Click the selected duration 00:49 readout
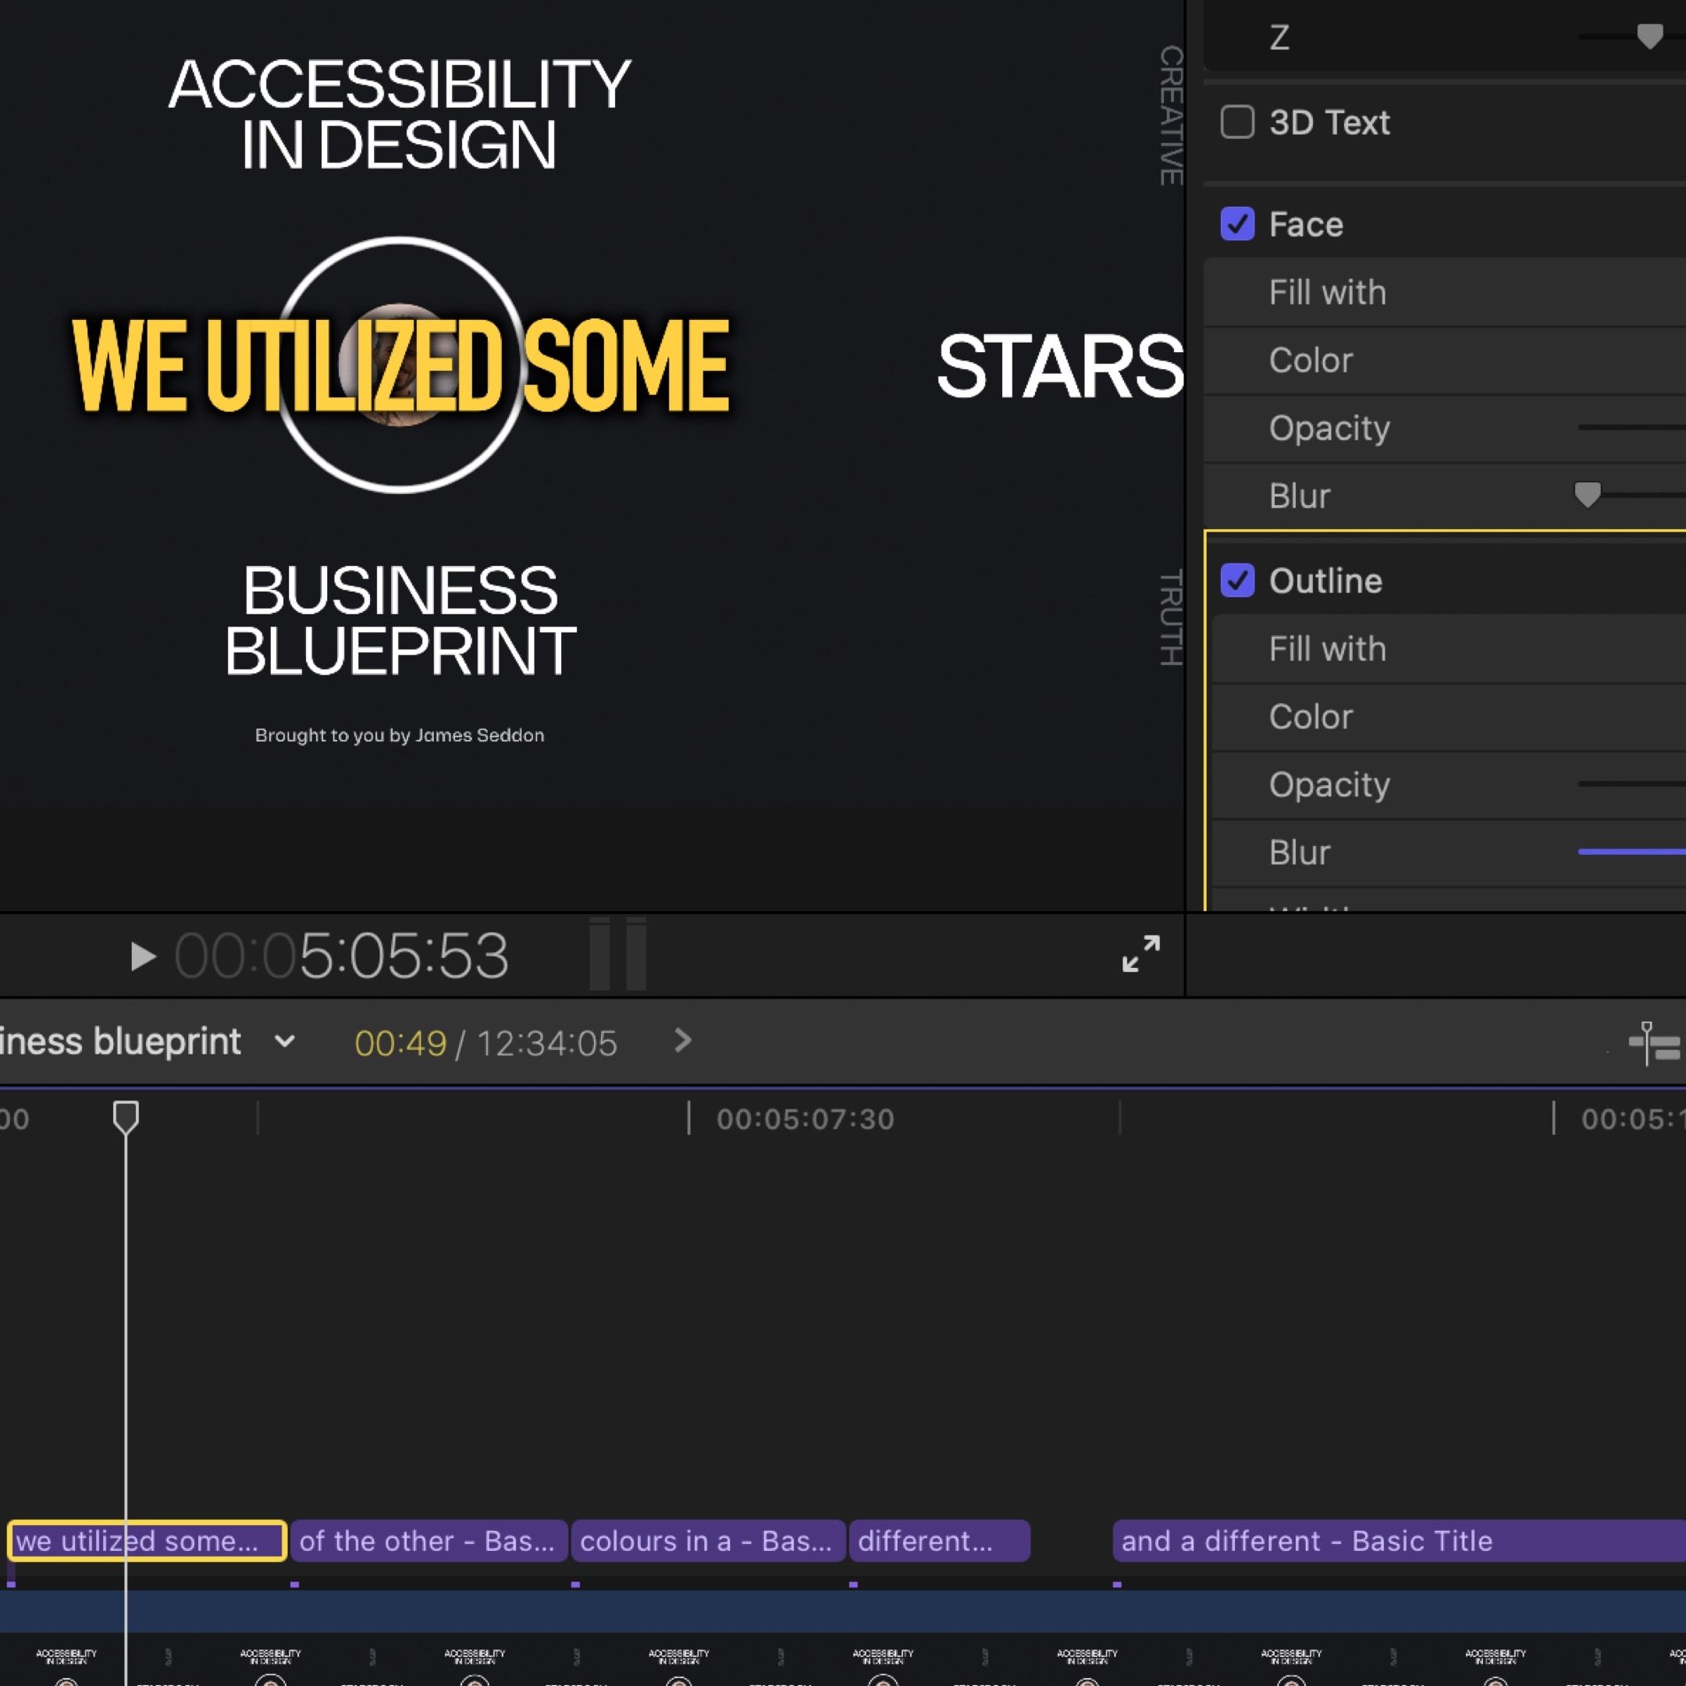Image resolution: width=1686 pixels, height=1686 pixels. (x=400, y=1043)
